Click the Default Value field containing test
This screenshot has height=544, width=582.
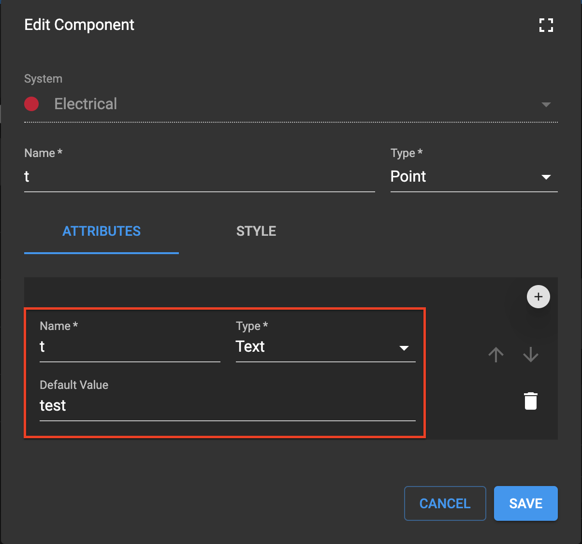227,406
